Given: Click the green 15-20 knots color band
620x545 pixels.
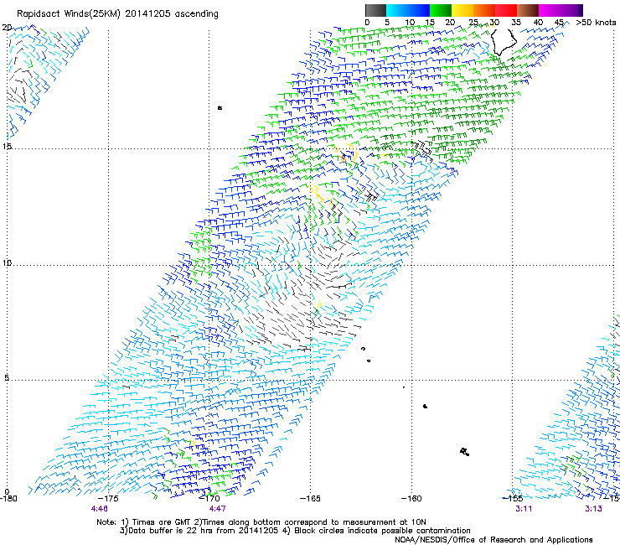Looking at the screenshot, I should click(441, 10).
